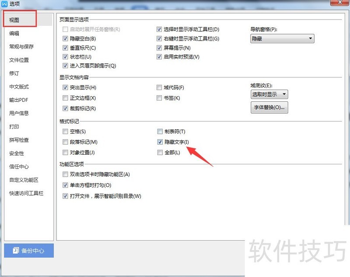Viewport: 350px width, 277px height.
Task: Check 段落标记(M) option
Action: (x=65, y=142)
